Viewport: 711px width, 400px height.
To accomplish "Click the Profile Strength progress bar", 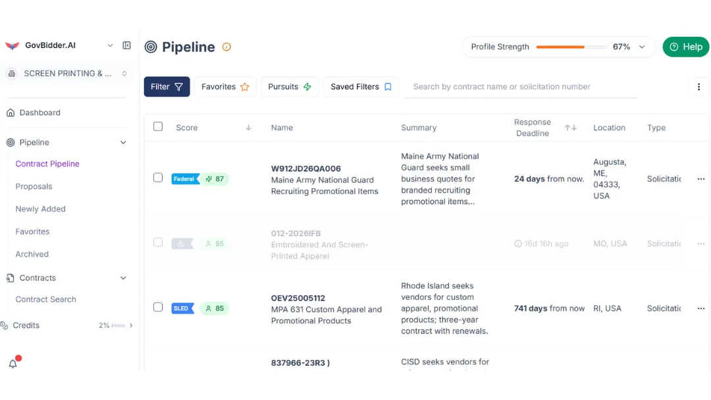I will click(571, 47).
